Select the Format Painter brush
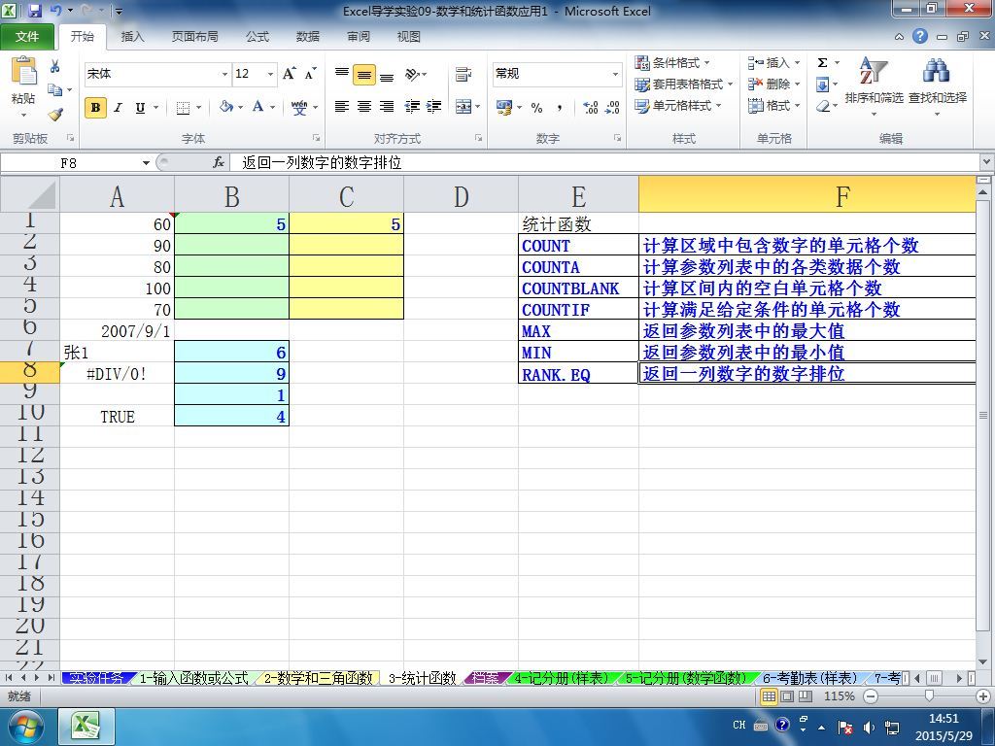The image size is (995, 746). tap(55, 114)
